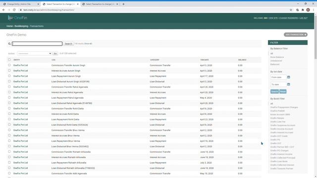Open OneFin Pvt Ltd entity in first row
This screenshot has width=317, height=178.
tap(20, 65)
